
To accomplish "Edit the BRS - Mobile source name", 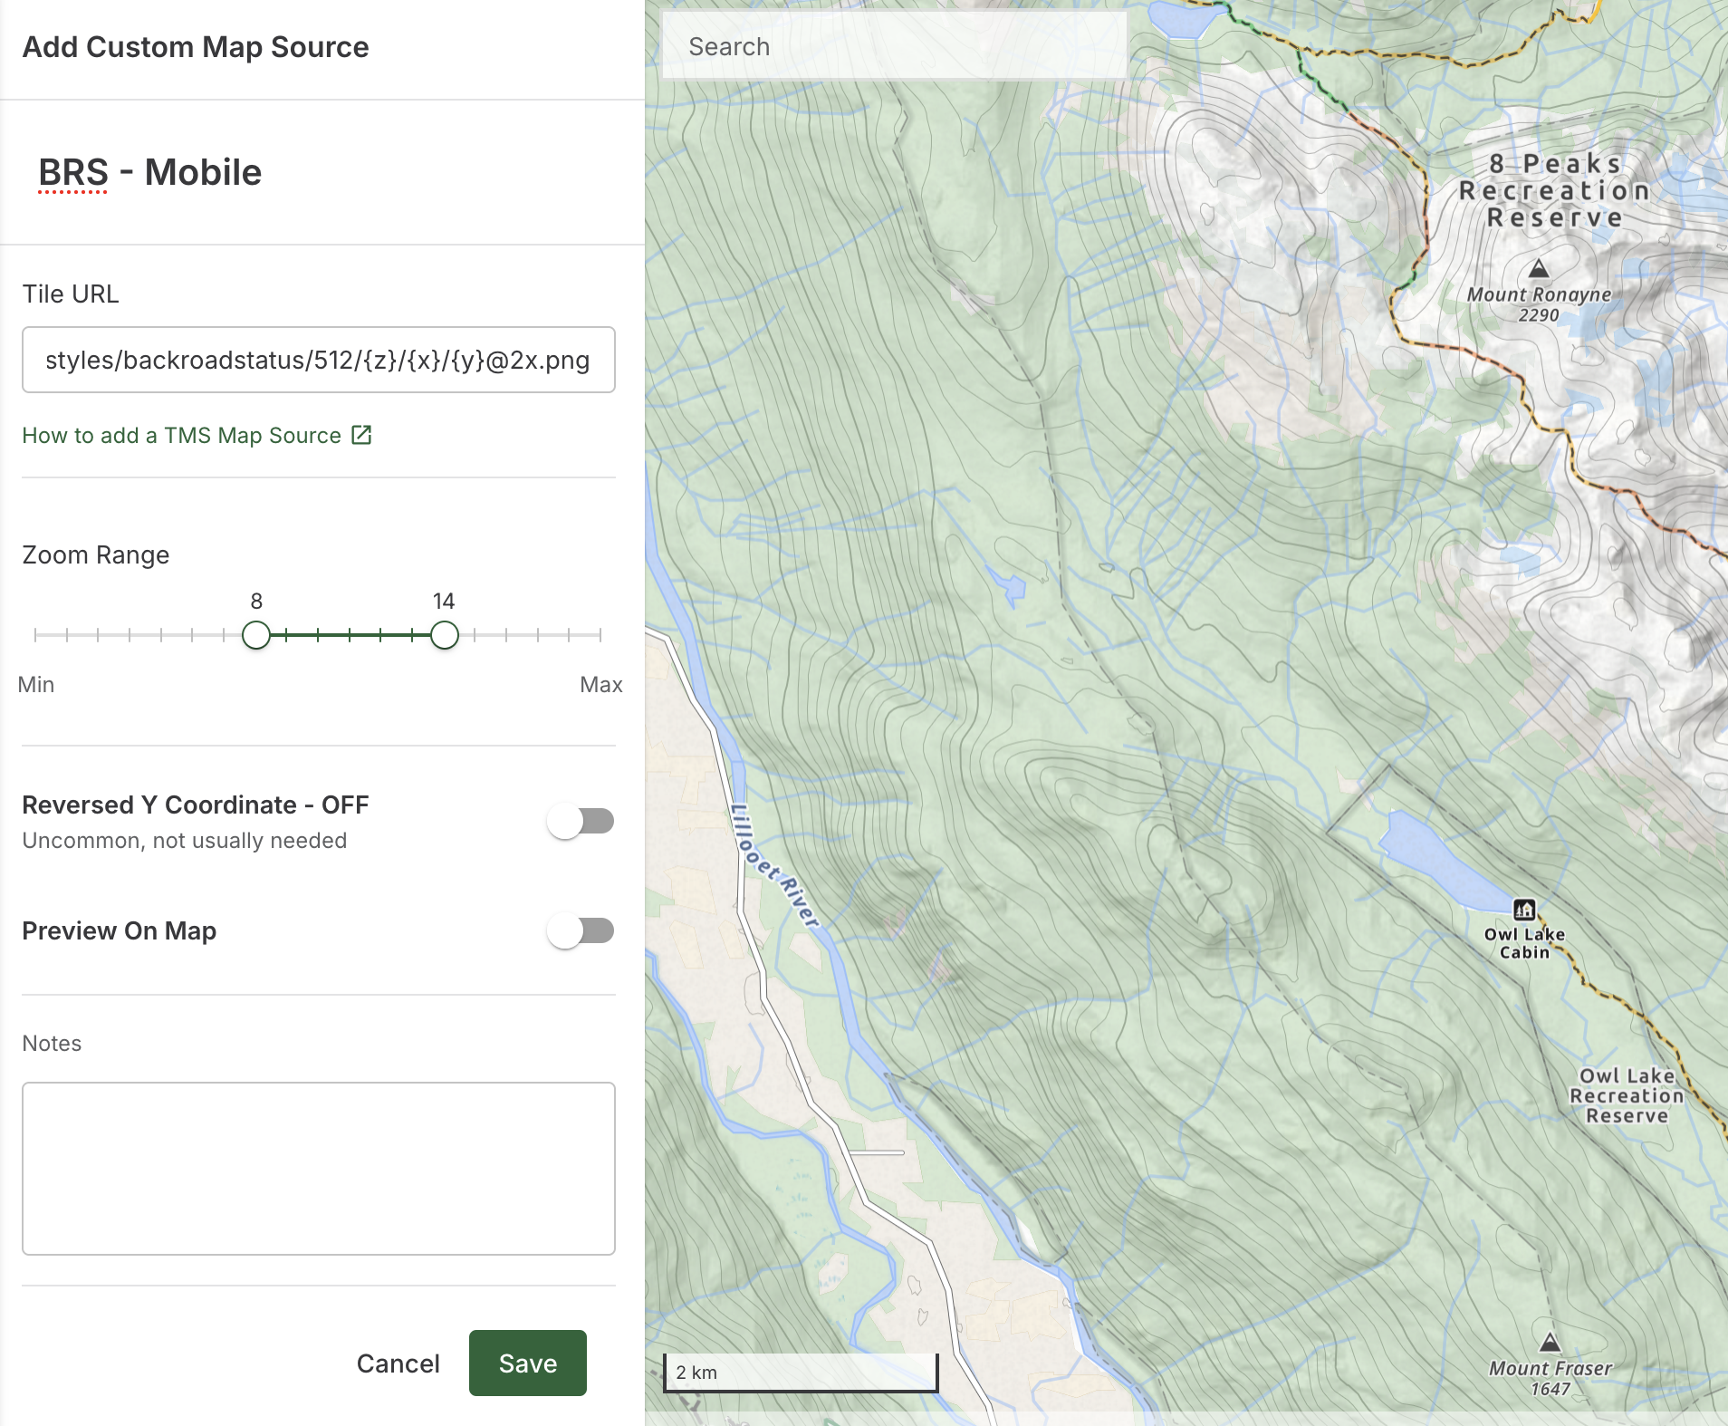I will point(150,172).
